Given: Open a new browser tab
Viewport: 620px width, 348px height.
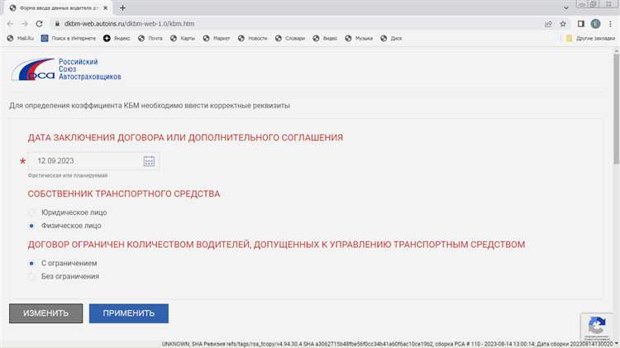Looking at the screenshot, I should (x=122, y=7).
